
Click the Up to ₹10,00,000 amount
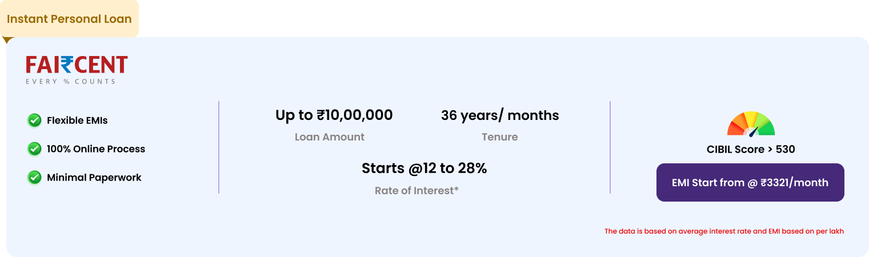[x=334, y=115]
